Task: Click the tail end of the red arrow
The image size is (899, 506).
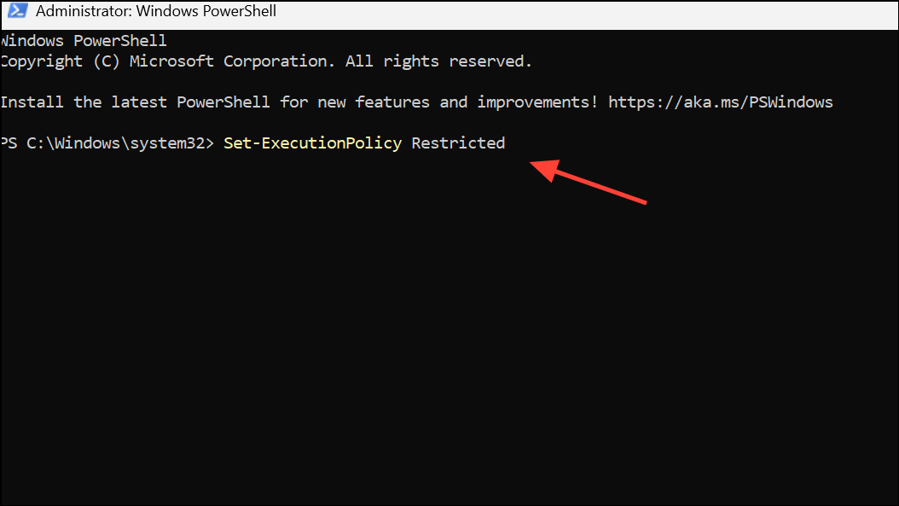Action: point(645,201)
